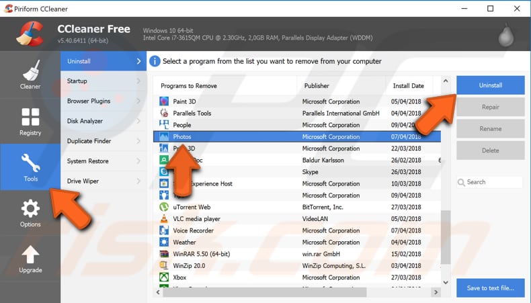The image size is (531, 303).
Task: Click the horizontal scrollbar right arrow
Action: pyautogui.click(x=436, y=292)
